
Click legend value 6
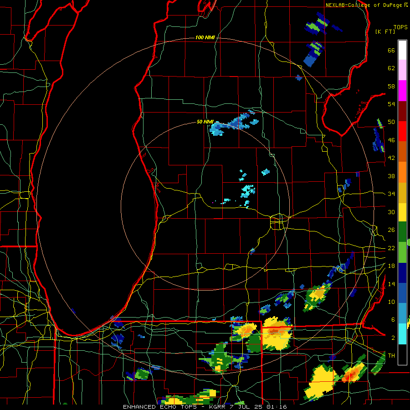[393, 320]
